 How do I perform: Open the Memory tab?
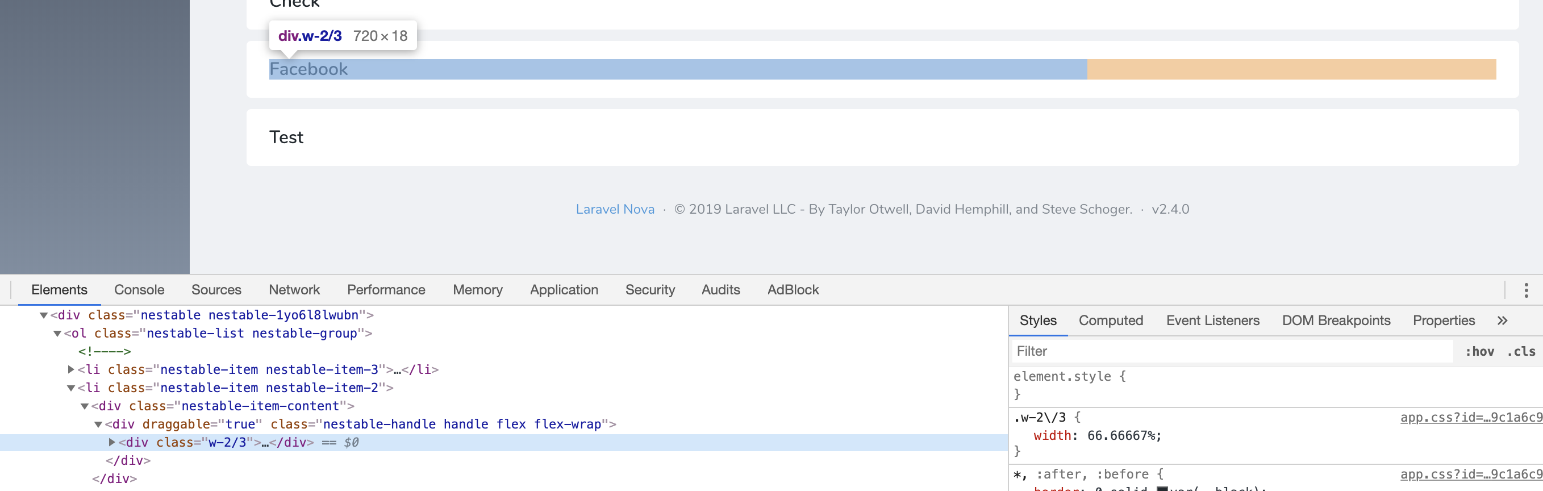(x=477, y=290)
